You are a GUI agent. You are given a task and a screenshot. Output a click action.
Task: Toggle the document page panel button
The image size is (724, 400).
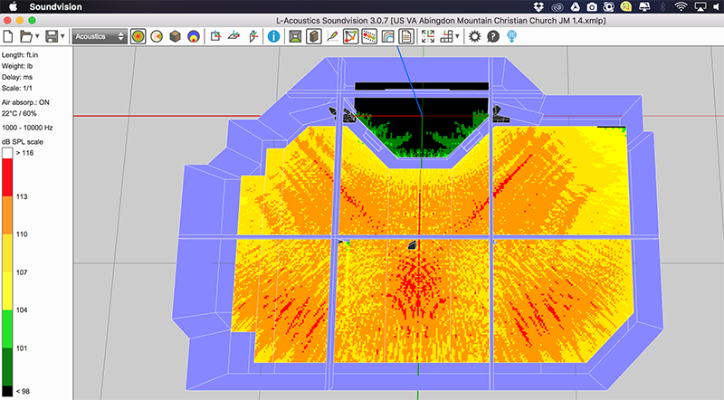pyautogui.click(x=406, y=37)
